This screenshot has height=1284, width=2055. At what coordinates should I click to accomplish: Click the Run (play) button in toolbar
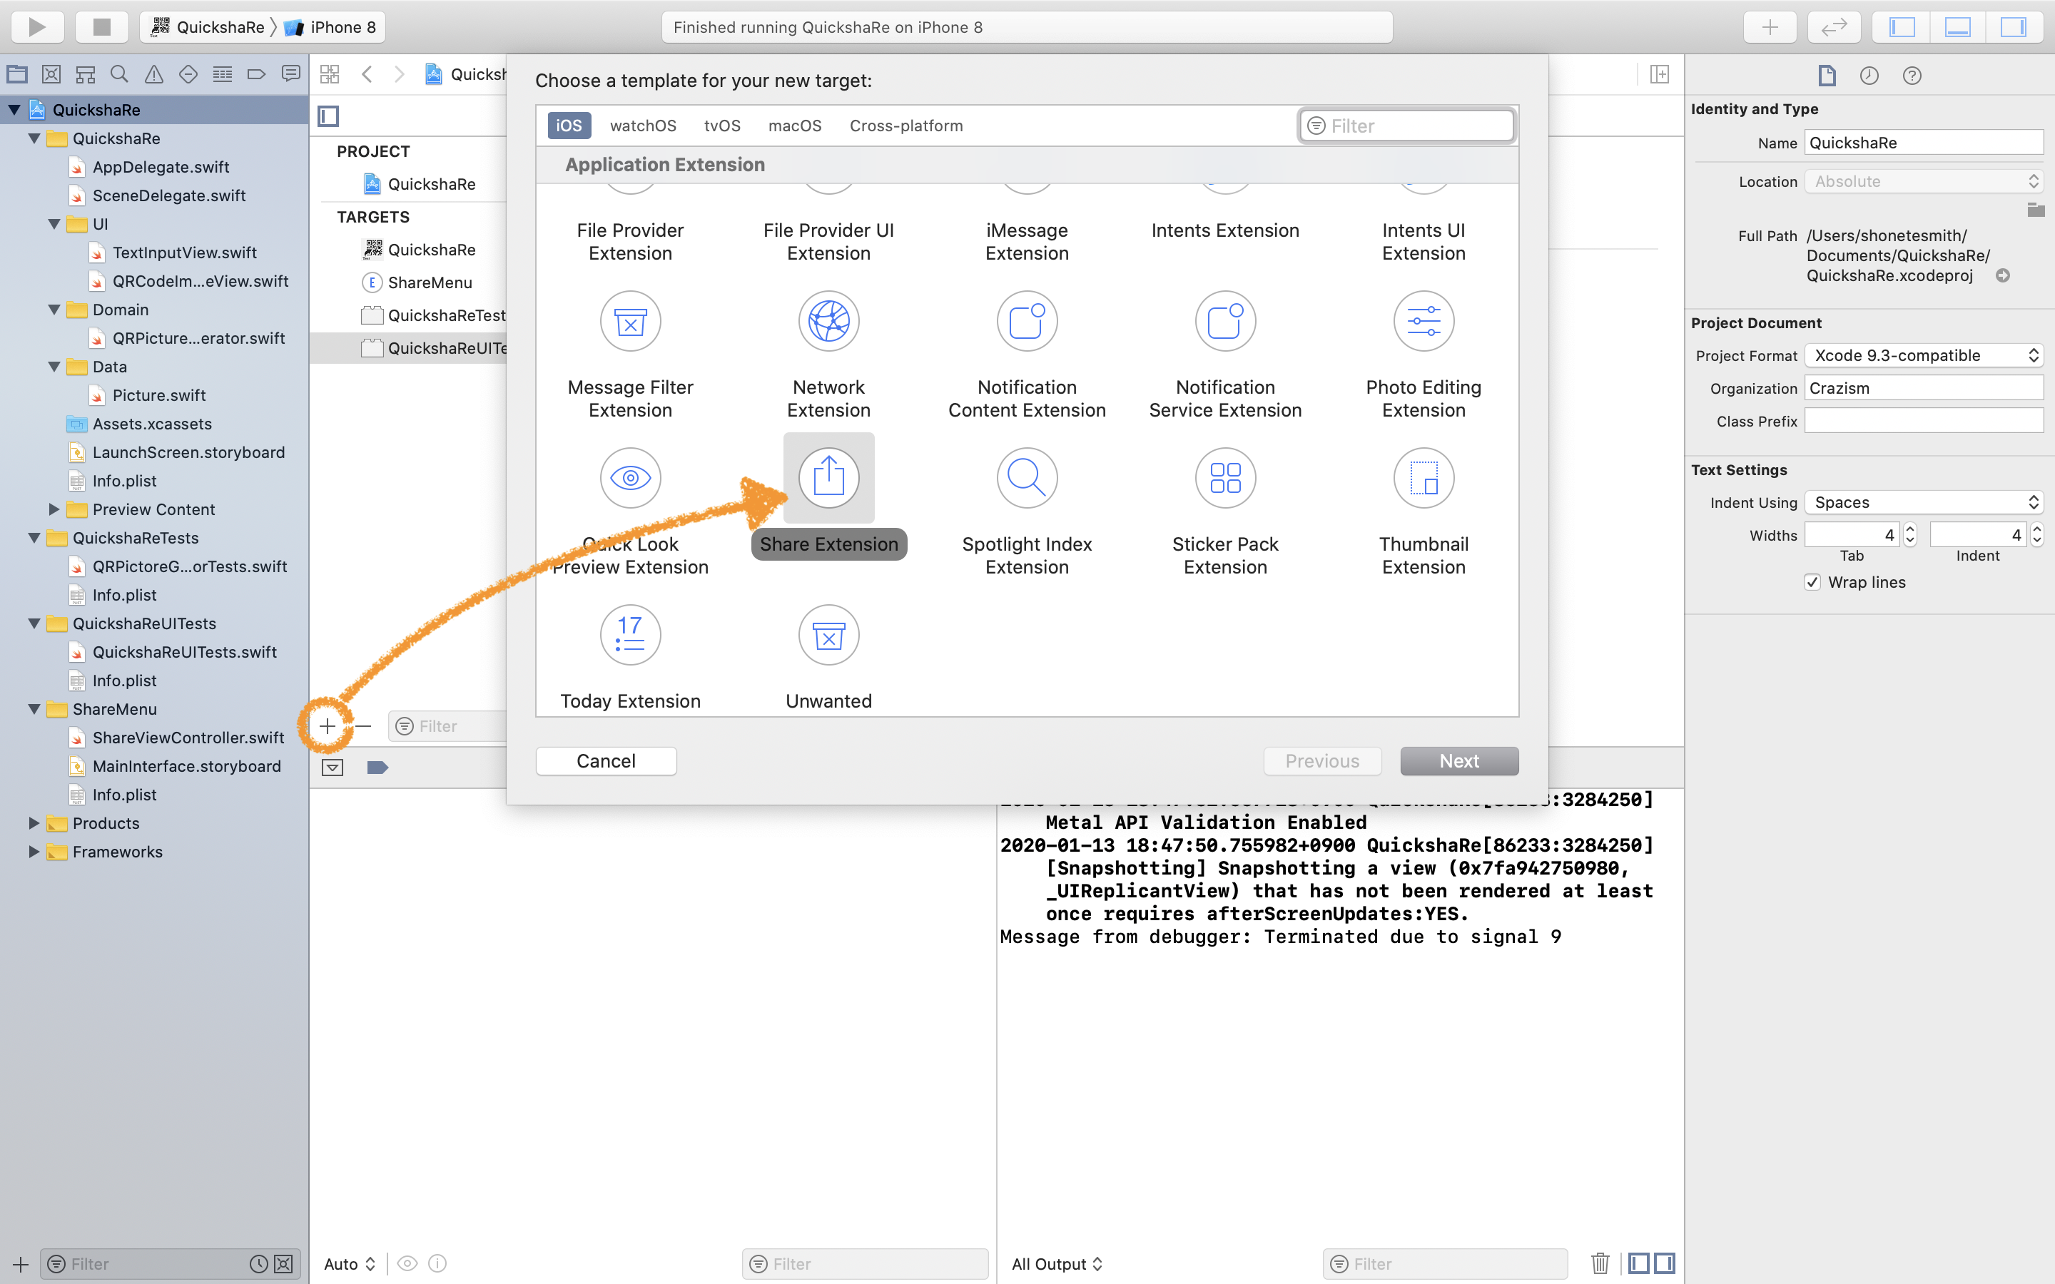(x=37, y=27)
